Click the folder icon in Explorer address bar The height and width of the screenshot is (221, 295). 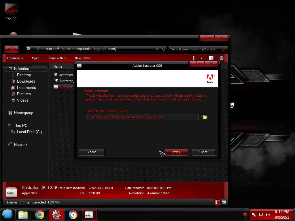[29, 49]
